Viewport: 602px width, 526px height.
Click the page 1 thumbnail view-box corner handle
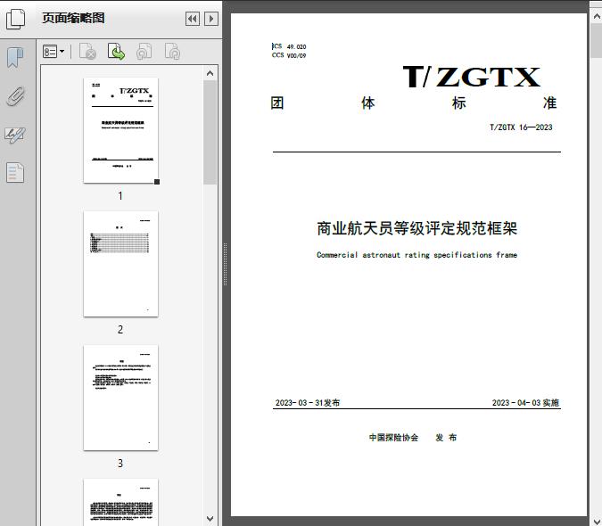(x=157, y=182)
